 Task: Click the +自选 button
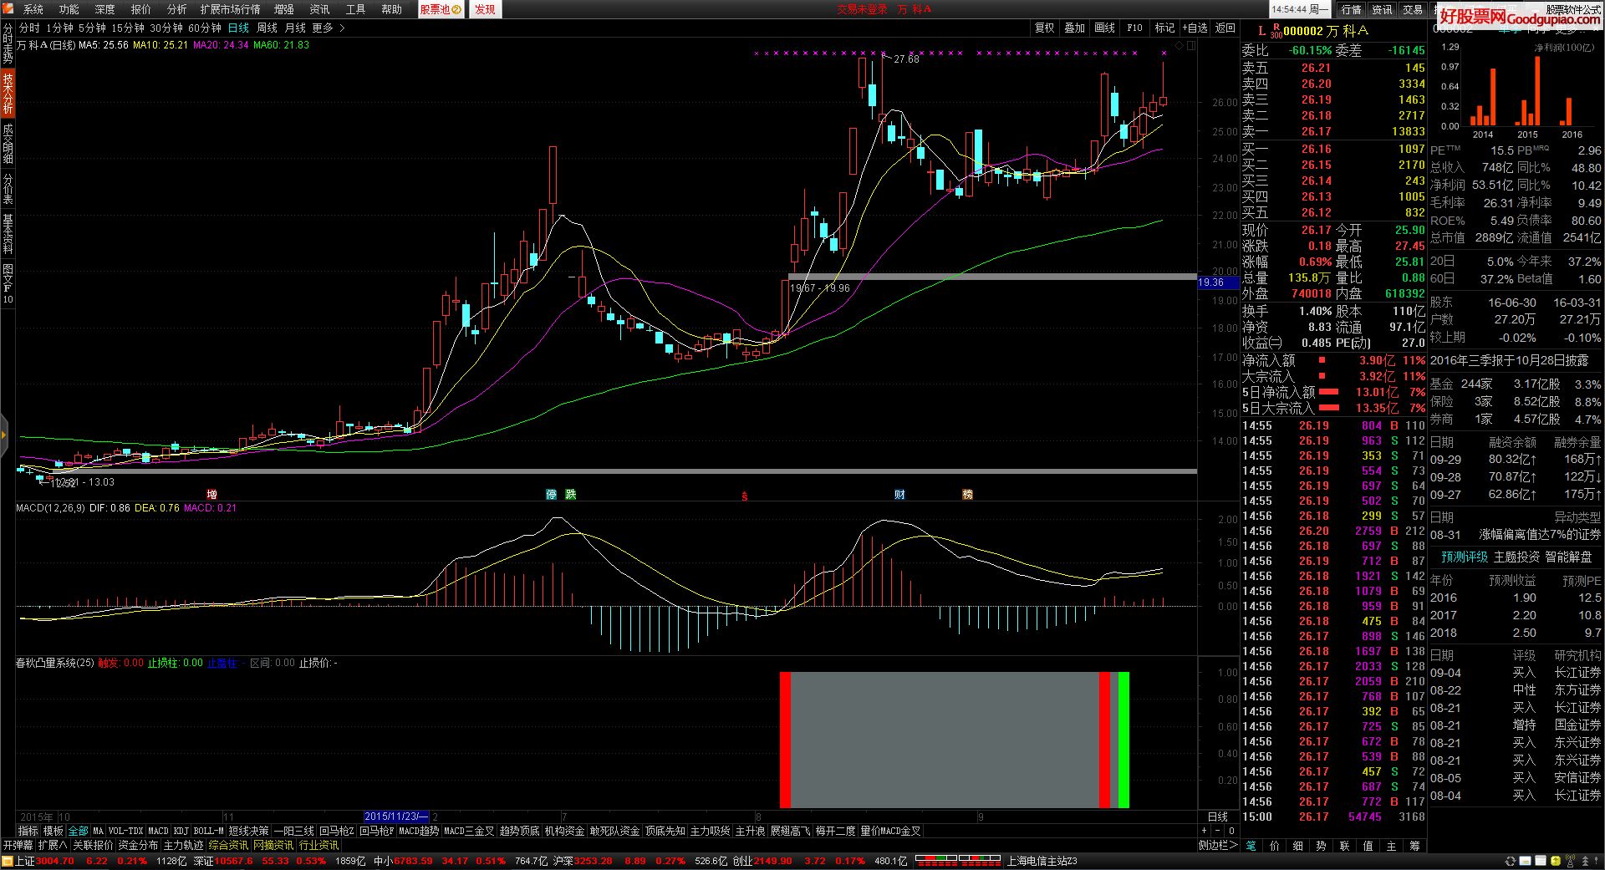click(1195, 28)
